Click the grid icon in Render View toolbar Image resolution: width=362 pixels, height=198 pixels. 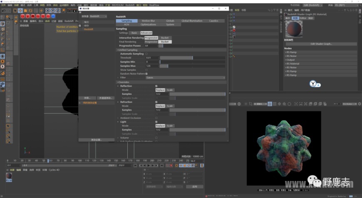pos(275,104)
